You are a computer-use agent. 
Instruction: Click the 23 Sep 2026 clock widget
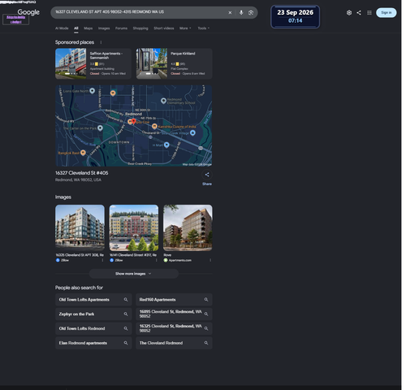coord(295,16)
